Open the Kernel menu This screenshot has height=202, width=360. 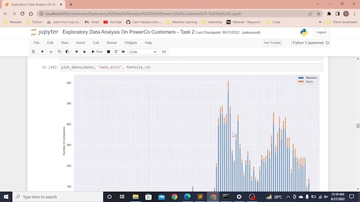pyautogui.click(x=112, y=43)
